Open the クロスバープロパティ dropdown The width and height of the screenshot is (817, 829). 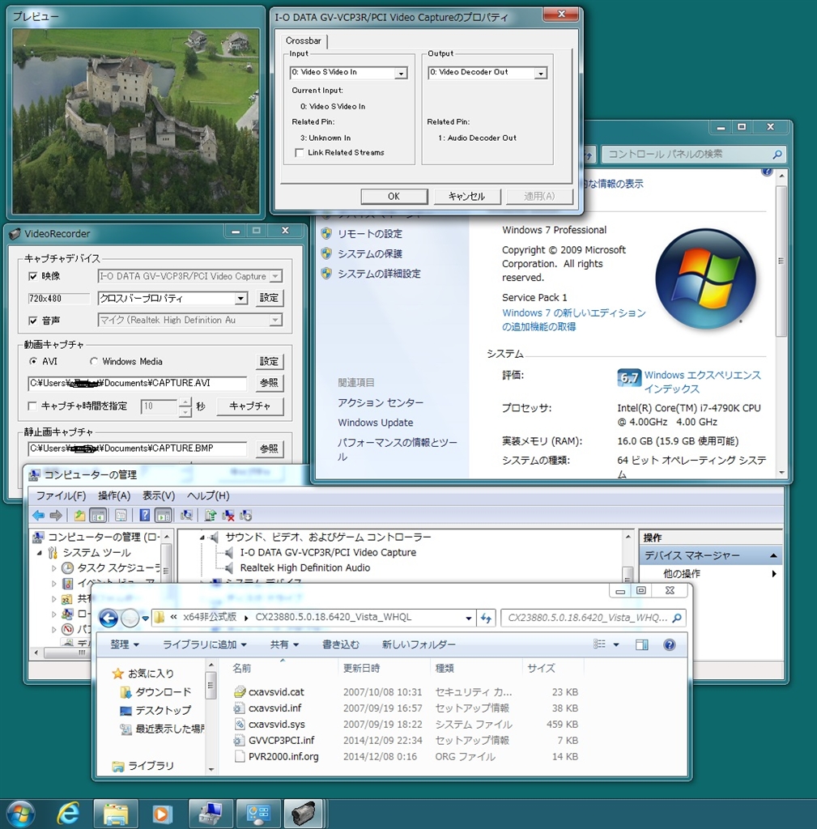(x=240, y=298)
